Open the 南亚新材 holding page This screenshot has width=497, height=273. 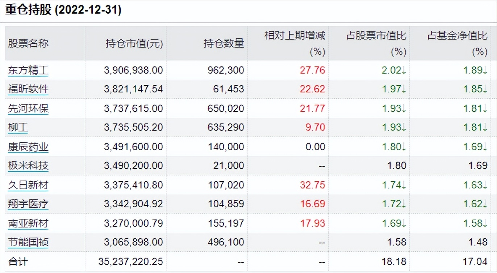click(x=28, y=223)
